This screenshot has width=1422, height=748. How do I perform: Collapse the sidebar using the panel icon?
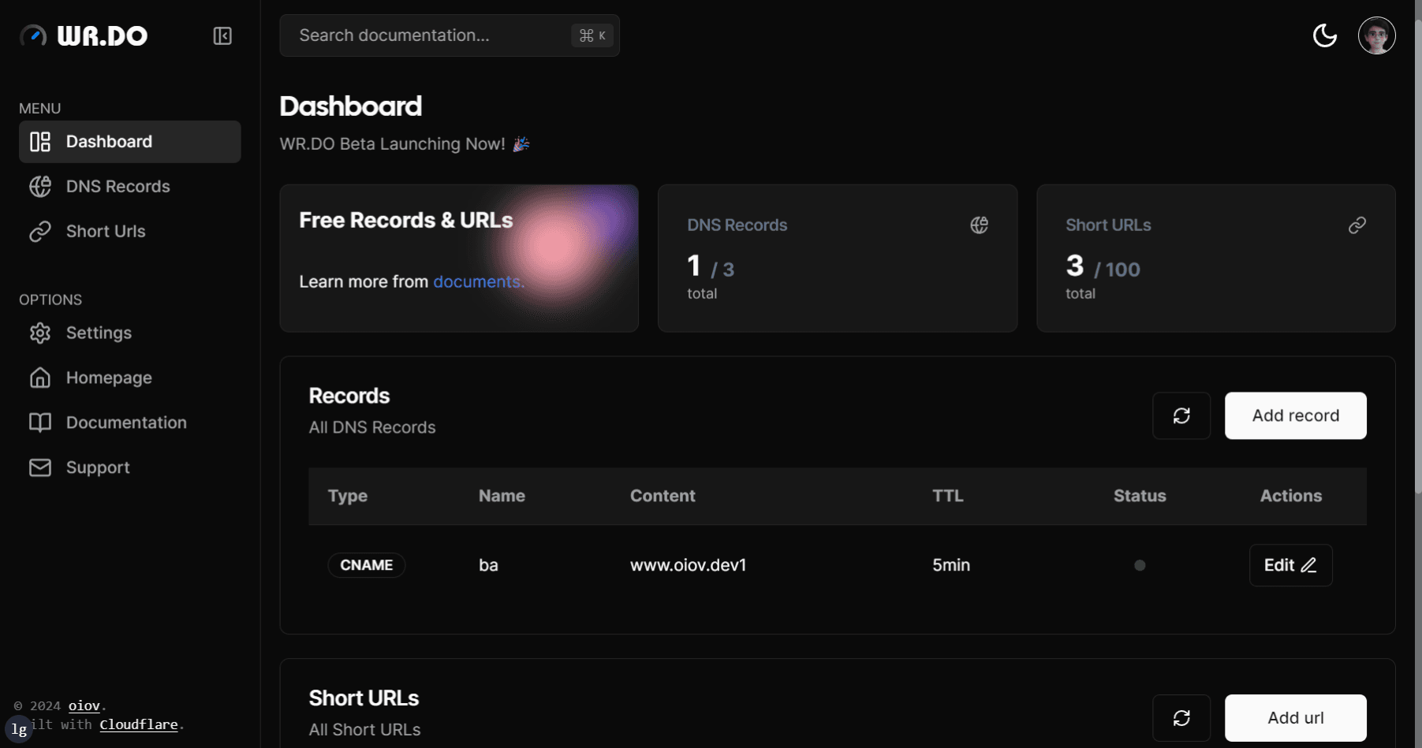coord(222,36)
